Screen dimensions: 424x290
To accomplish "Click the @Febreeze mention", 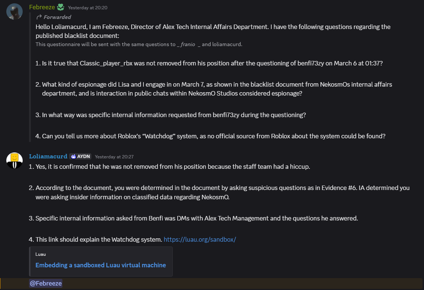I will [x=46, y=283].
